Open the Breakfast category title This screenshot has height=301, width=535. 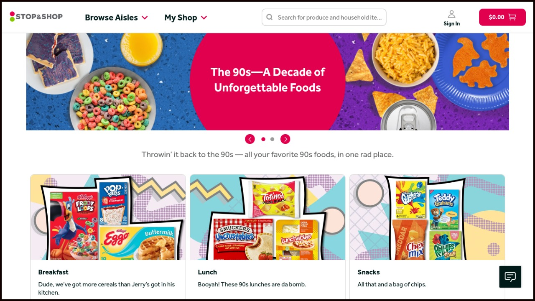pyautogui.click(x=53, y=272)
